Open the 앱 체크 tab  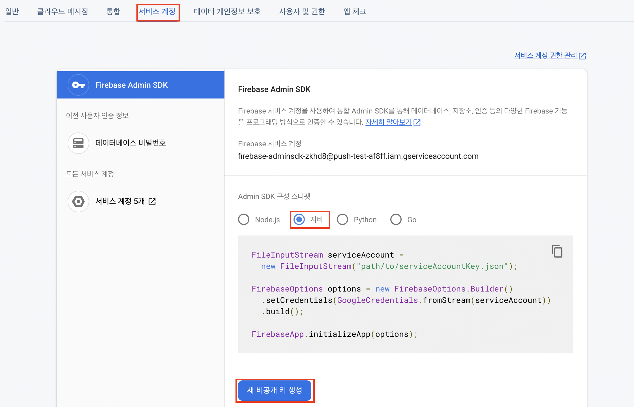point(355,11)
